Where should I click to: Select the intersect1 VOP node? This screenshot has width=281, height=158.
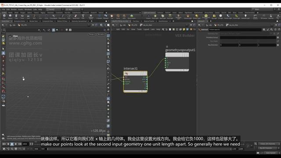135,82
